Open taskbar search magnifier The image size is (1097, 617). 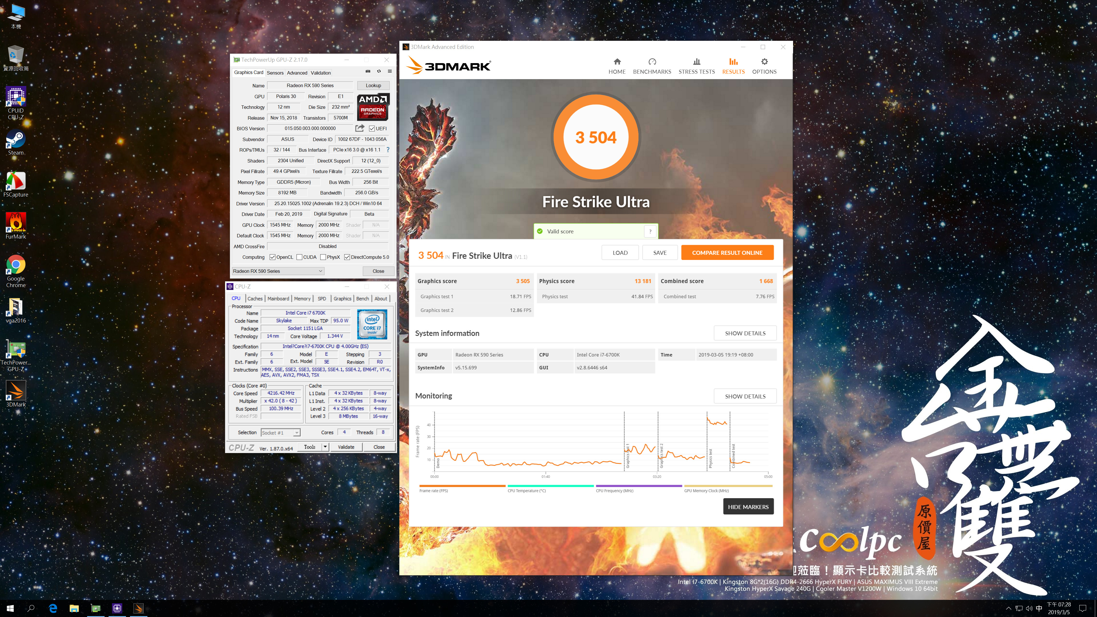(31, 608)
